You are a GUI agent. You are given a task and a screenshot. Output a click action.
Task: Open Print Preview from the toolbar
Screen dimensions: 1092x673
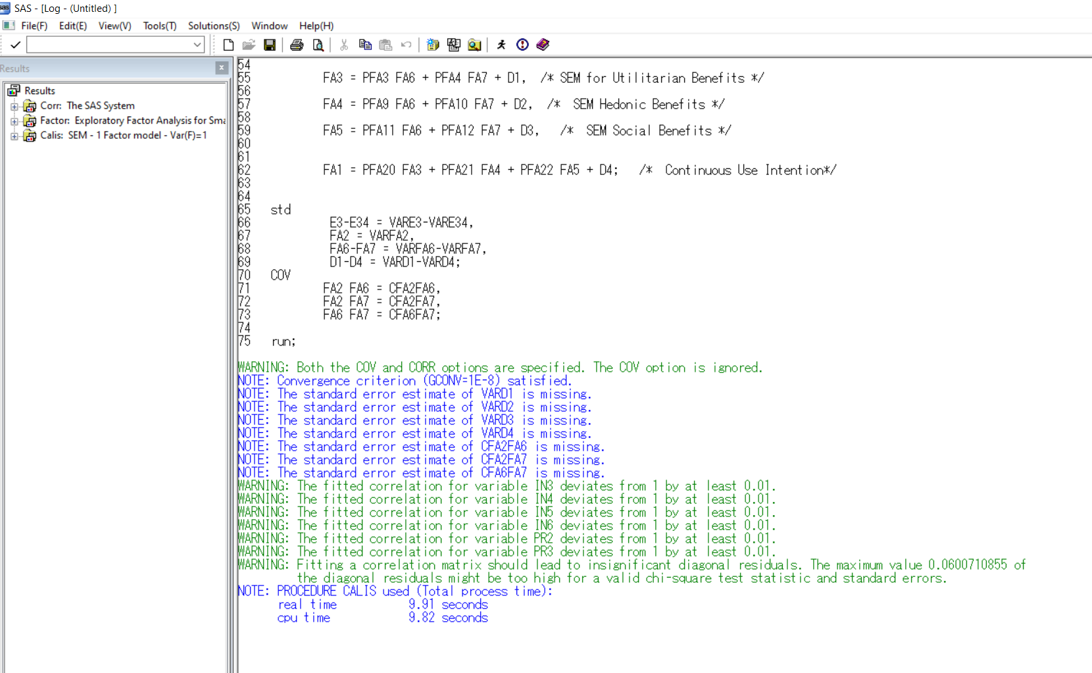point(318,45)
